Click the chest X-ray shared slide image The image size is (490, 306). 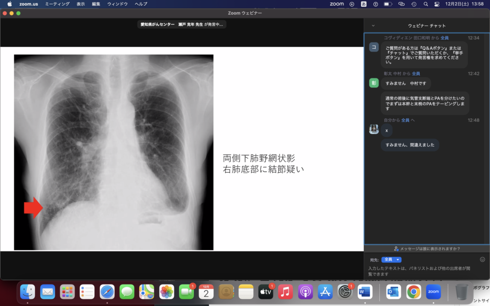coord(113,152)
